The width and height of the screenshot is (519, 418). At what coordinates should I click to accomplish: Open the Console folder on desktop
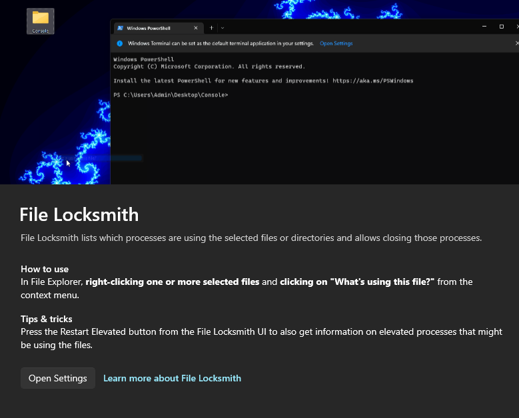pos(41,21)
